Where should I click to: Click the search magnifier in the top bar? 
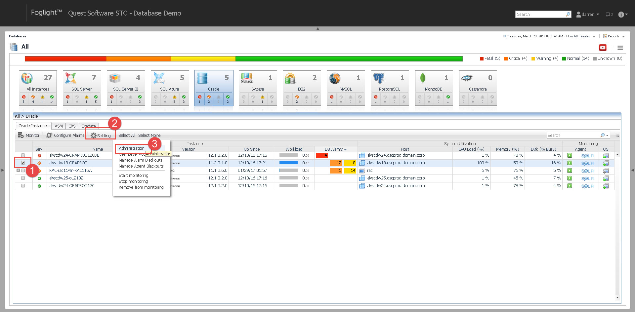pos(568,14)
